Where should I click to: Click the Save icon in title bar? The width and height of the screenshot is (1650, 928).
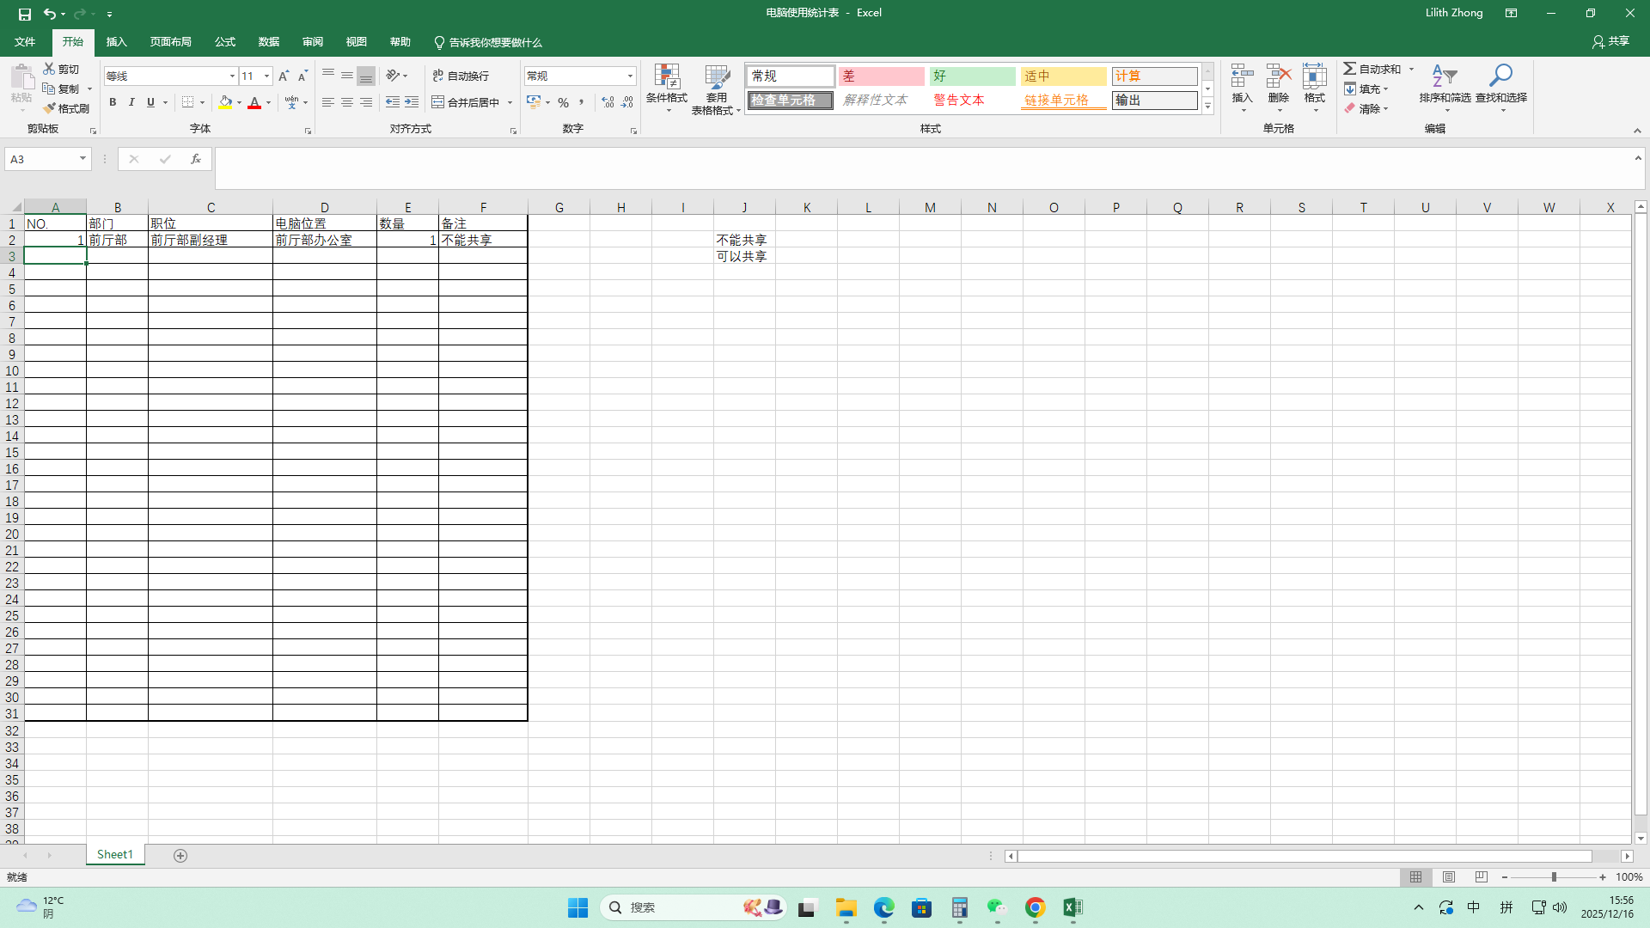24,14
